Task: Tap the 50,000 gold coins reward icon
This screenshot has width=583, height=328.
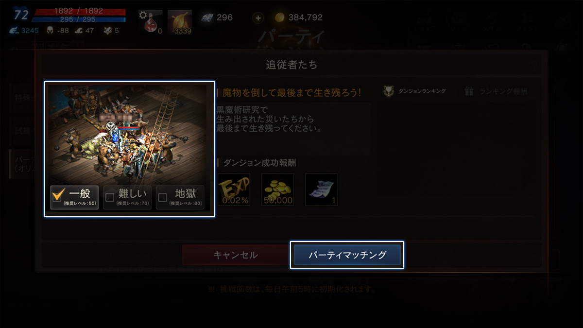Action: coord(277,190)
